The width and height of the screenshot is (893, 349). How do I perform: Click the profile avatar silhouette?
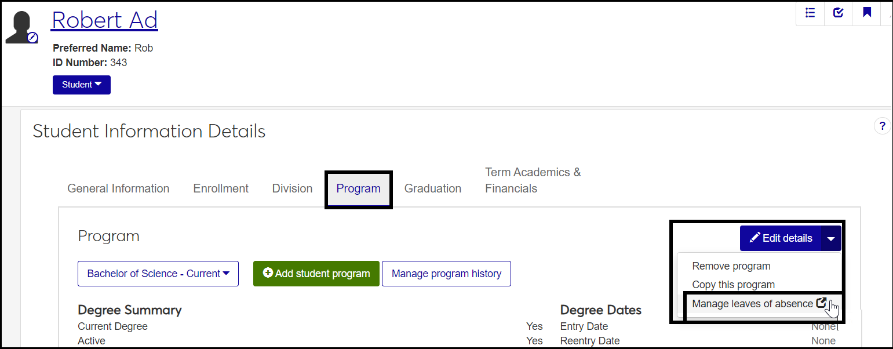[19, 27]
